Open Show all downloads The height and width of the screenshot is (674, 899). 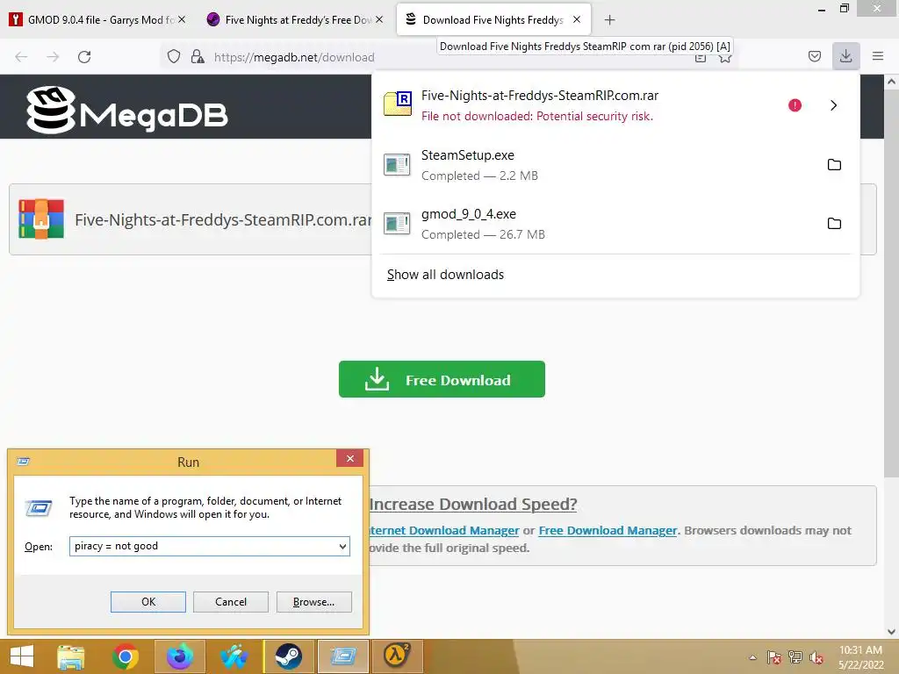(445, 275)
